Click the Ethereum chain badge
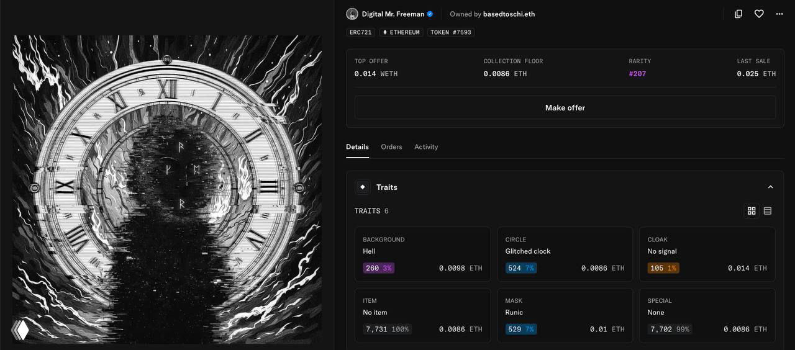This screenshot has height=350, width=795. pyautogui.click(x=401, y=32)
